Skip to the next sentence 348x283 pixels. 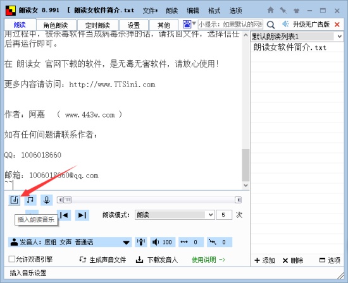pos(82,215)
